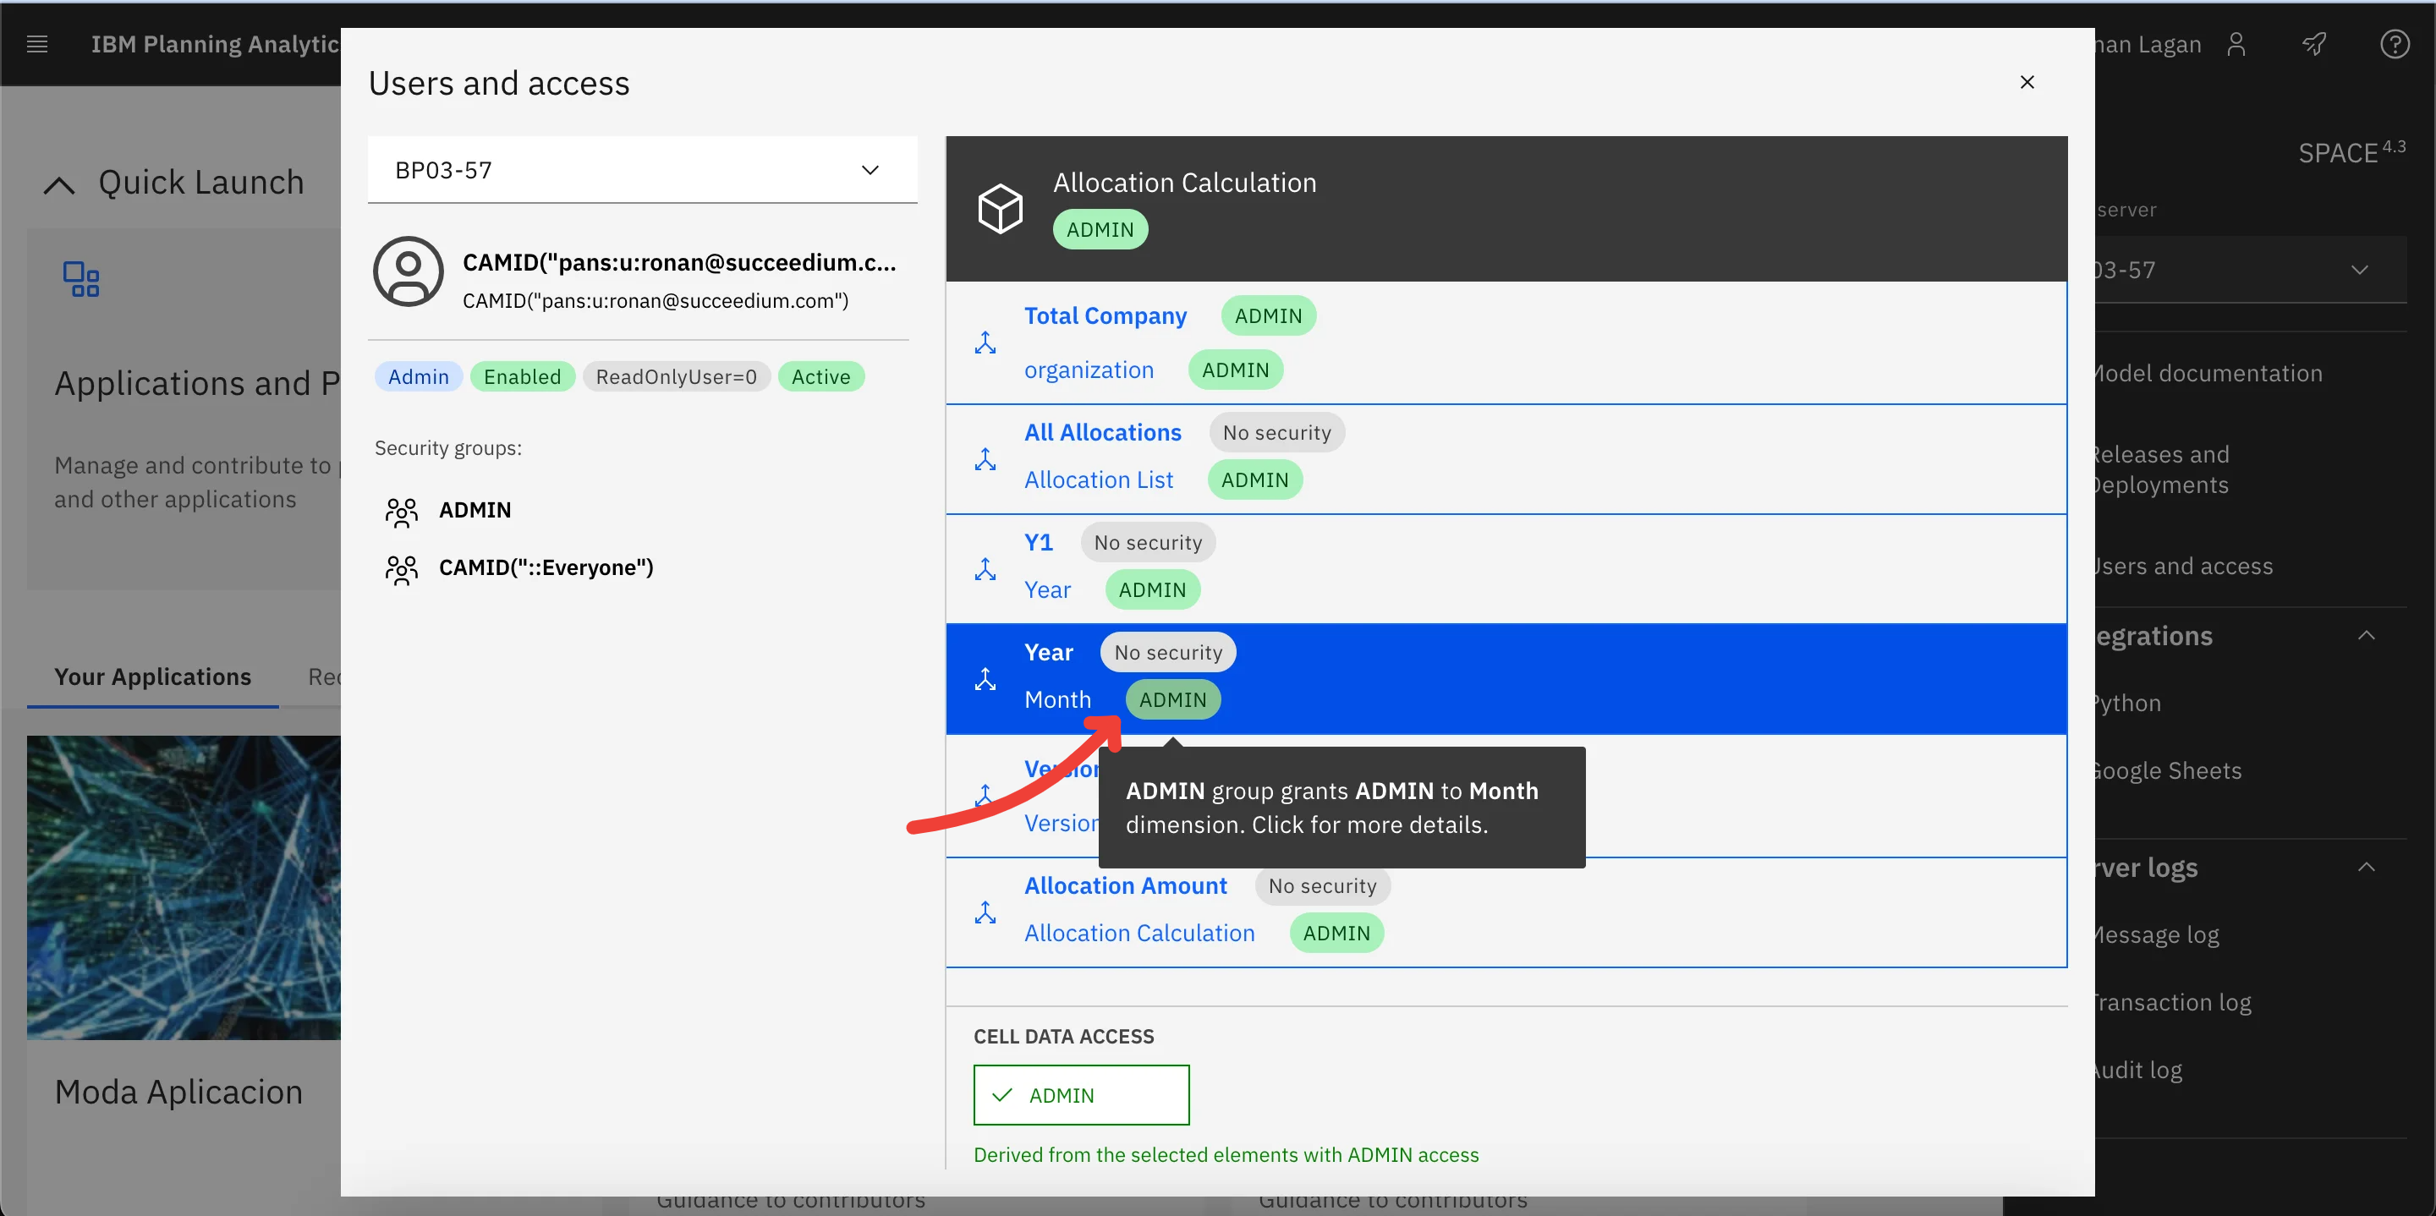Click the Allocation Calculation cube icon
2436x1216 pixels.
1001,204
